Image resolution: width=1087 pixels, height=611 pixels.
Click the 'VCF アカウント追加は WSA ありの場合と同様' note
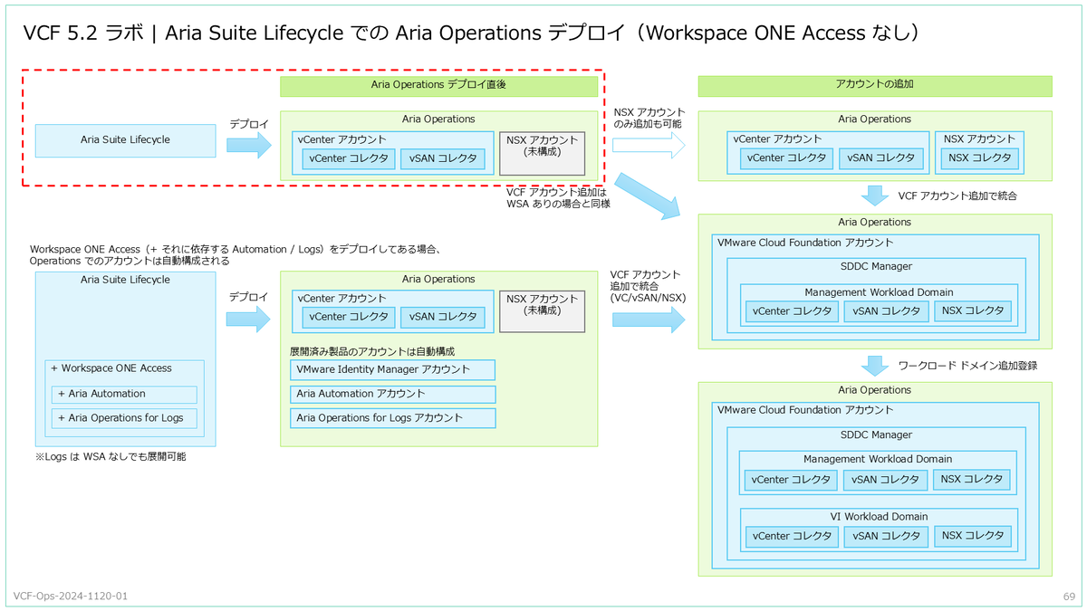click(559, 197)
